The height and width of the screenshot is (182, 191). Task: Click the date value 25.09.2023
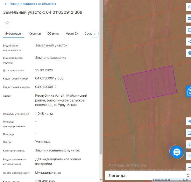pyautogui.click(x=44, y=70)
